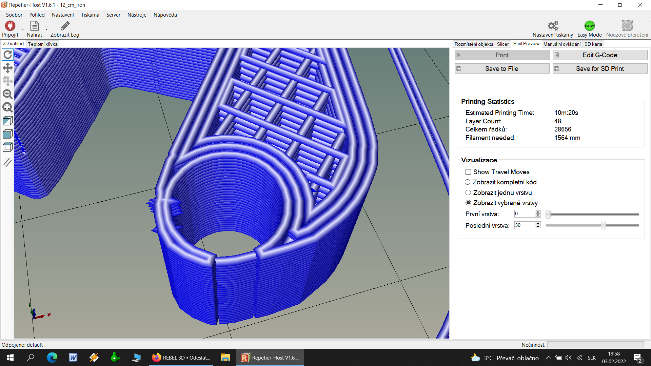Open Zobrazit Log pencil icon
Image resolution: width=651 pixels, height=366 pixels.
65,26
